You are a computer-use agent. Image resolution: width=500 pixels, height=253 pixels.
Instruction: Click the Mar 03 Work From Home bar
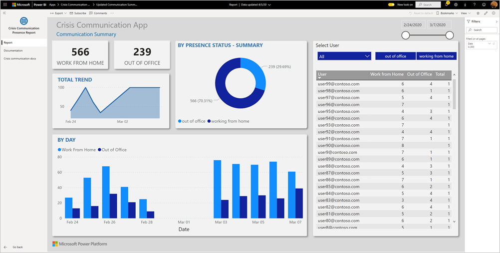(217, 189)
